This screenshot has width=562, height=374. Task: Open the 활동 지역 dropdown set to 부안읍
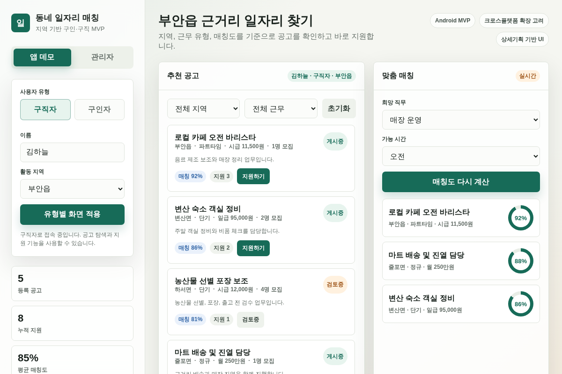(x=72, y=189)
